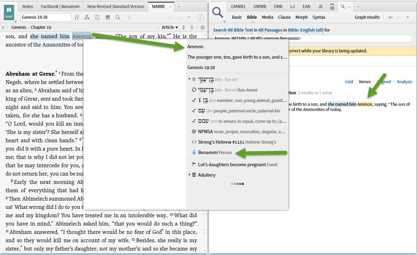417x255 pixels.
Task: Click the Genesis 19:38 reference box
Action: click(46, 17)
